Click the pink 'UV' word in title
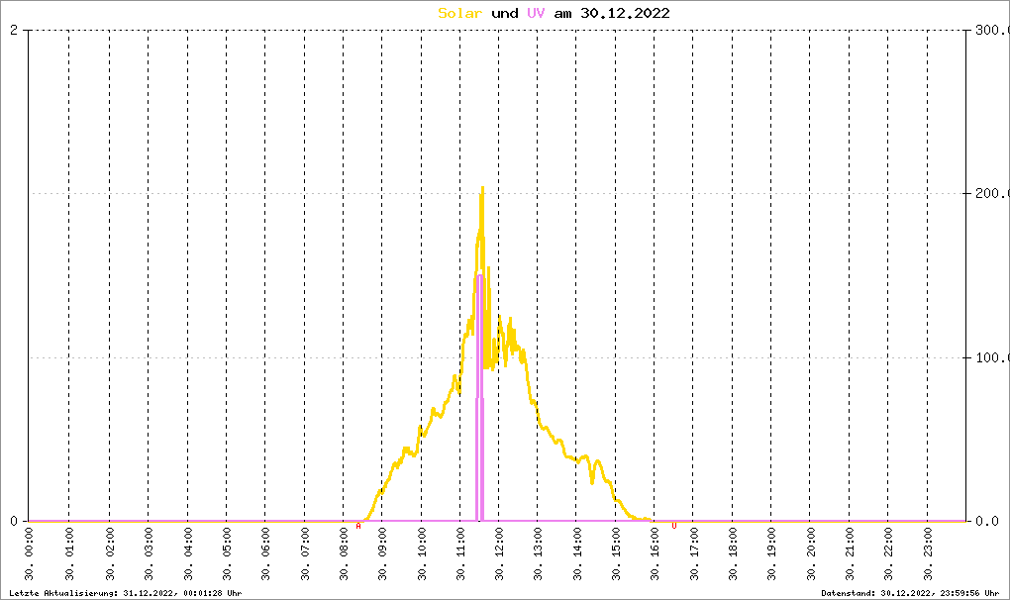 click(536, 13)
